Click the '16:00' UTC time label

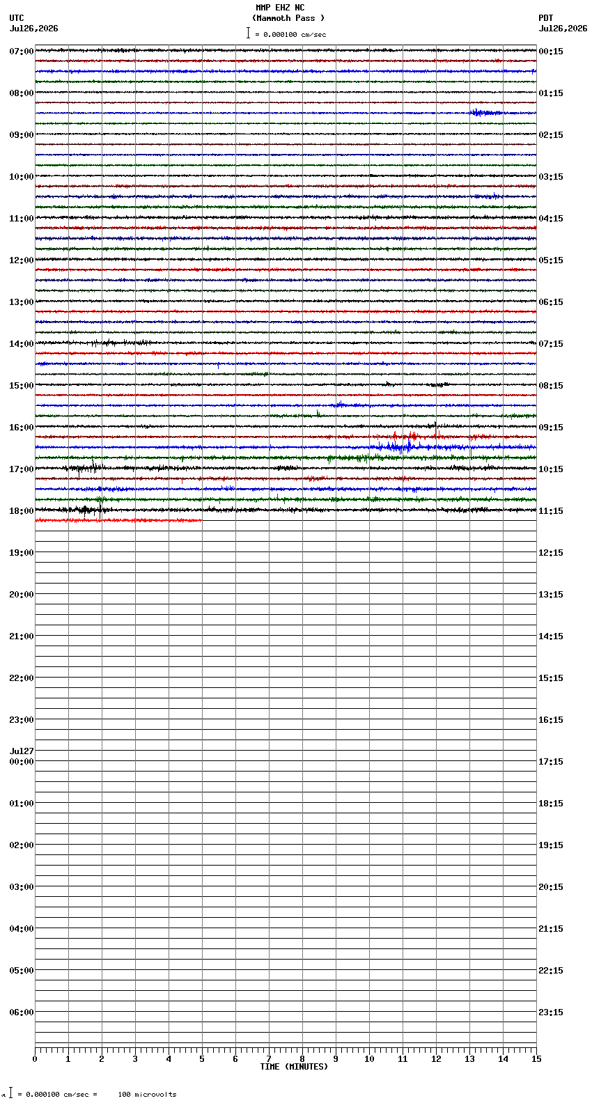coord(22,428)
